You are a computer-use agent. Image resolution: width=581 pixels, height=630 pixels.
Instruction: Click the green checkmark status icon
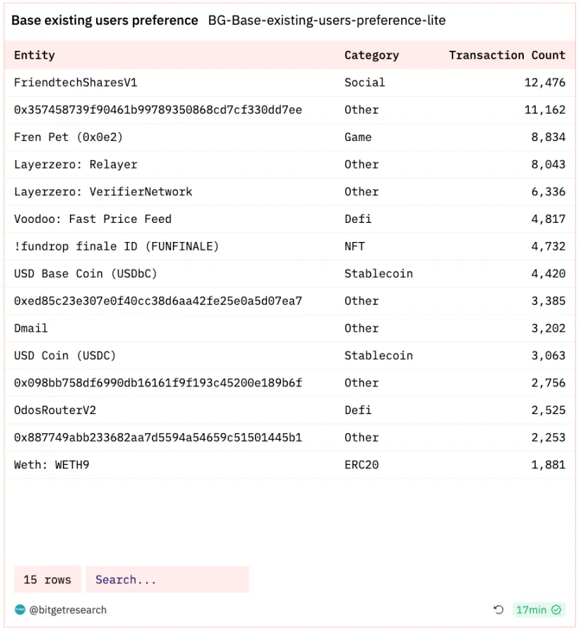(x=556, y=610)
